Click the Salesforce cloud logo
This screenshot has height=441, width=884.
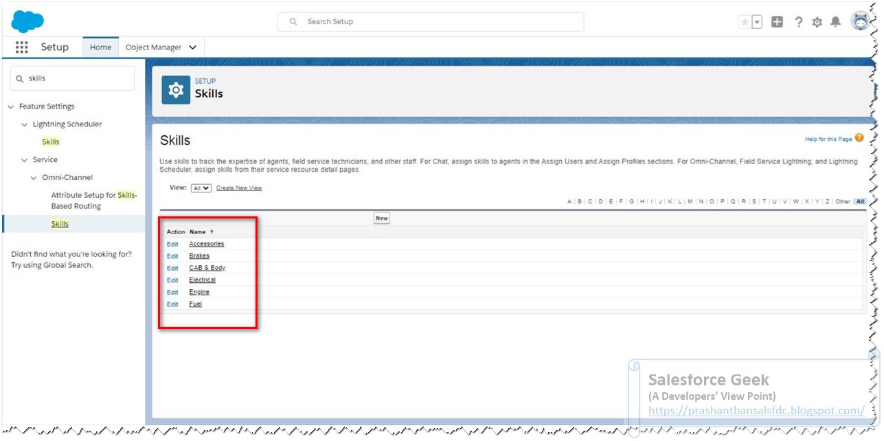27,21
